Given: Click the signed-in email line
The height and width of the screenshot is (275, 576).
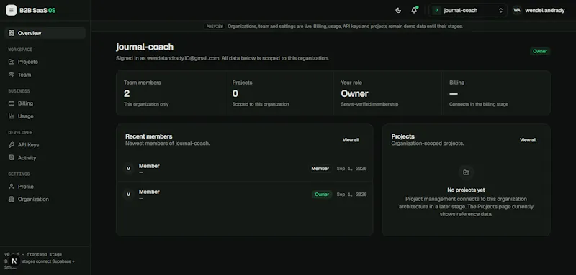Looking at the screenshot, I should click(x=222, y=58).
